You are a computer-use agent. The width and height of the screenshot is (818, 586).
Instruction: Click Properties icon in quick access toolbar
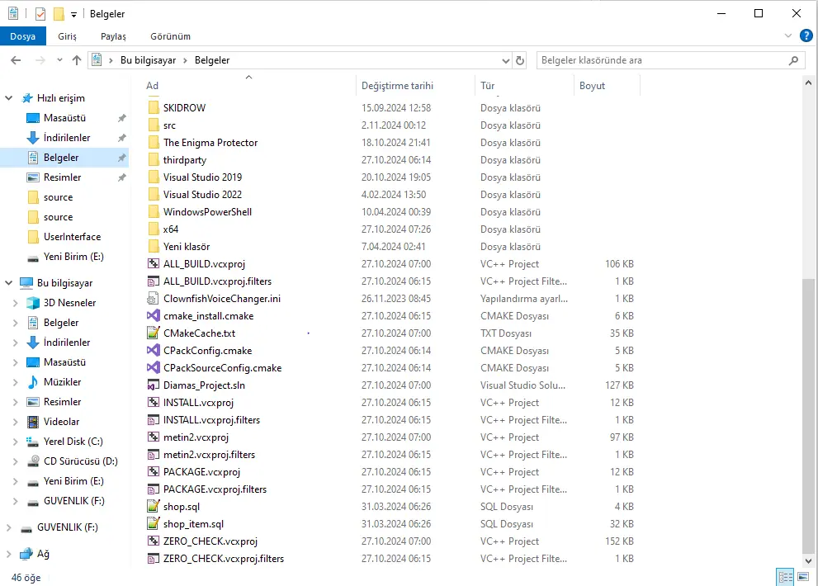click(x=40, y=14)
